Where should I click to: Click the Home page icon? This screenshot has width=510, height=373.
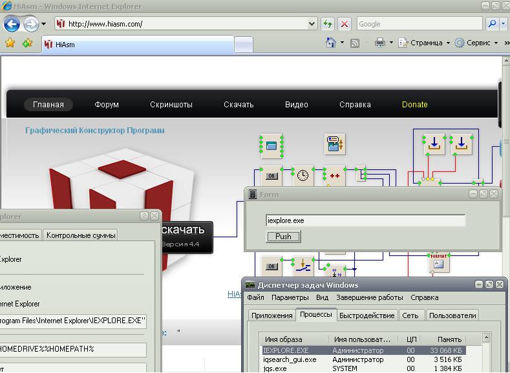(x=330, y=43)
